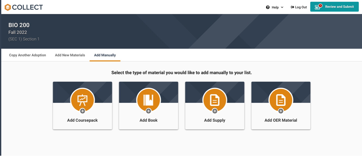Screen dimensions: 362x157
Task: Expand the Help dropdown chevron
Action: [282, 8]
